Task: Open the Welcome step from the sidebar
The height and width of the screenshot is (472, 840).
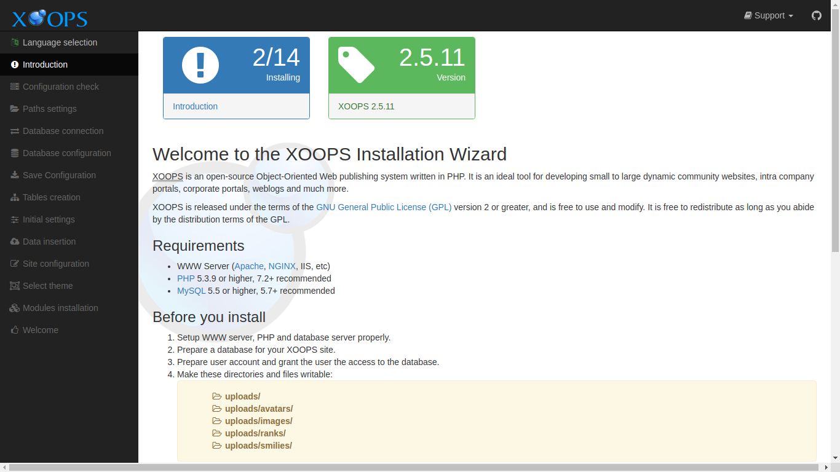Action: pos(41,330)
